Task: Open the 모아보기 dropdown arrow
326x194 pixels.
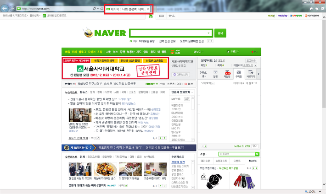Action: pos(213,83)
